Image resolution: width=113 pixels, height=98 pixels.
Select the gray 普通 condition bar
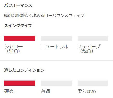(56, 83)
